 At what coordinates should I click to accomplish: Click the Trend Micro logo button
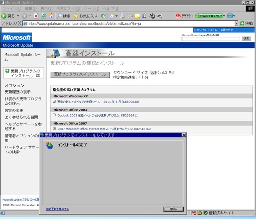click(x=183, y=16)
